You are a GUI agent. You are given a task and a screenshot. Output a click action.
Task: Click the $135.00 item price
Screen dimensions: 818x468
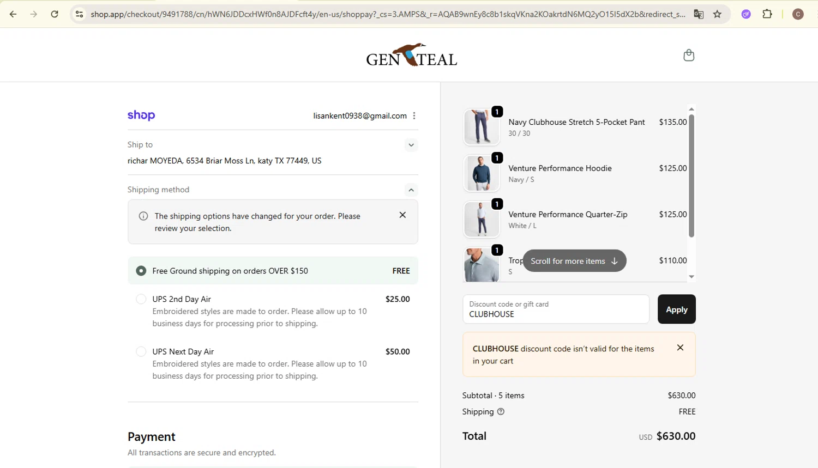(673, 122)
